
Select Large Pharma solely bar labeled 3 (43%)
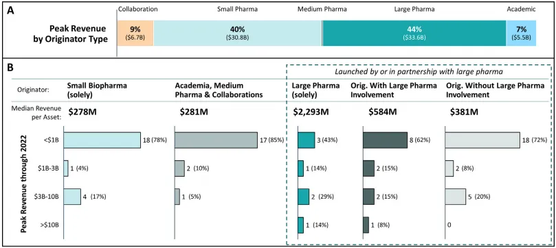pos(306,140)
